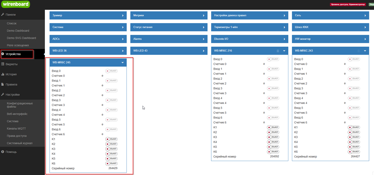Click Счетчик 6 label in WB-MR6C 216
This screenshot has height=175, width=374.
(x=220, y=122)
